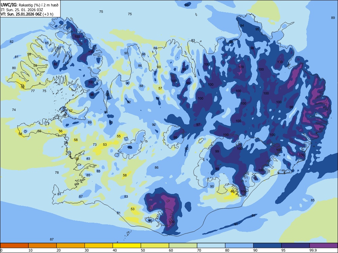This screenshot has height=253, width=338.
Task: Click the '10' legend scale label
Action: (x=30, y=250)
